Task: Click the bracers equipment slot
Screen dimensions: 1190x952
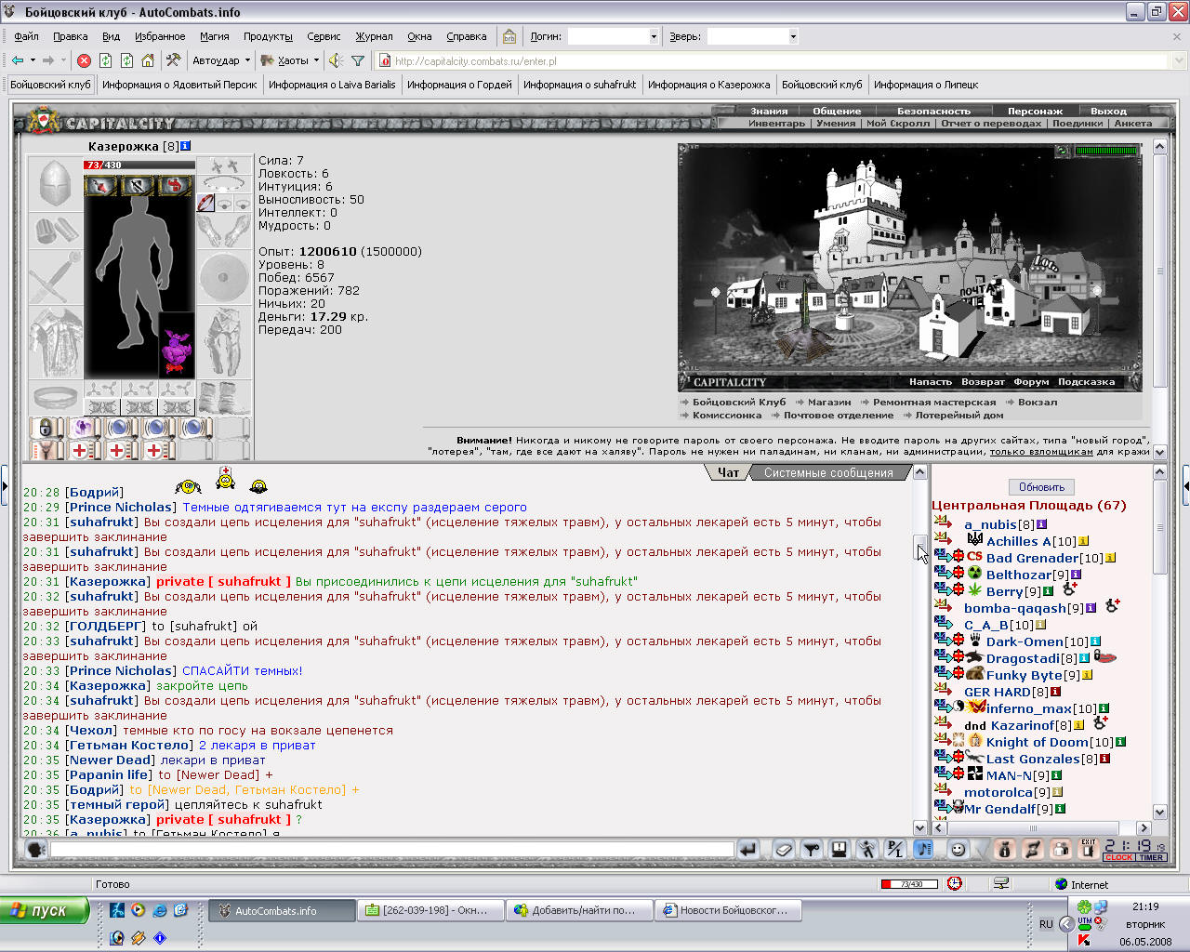Action: click(56, 231)
